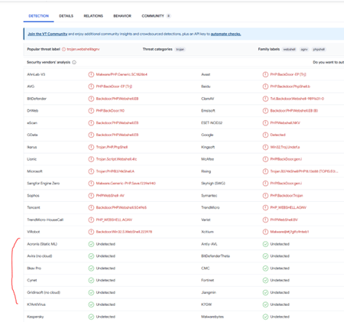Go to the BEHAVIOR tab

[122, 16]
